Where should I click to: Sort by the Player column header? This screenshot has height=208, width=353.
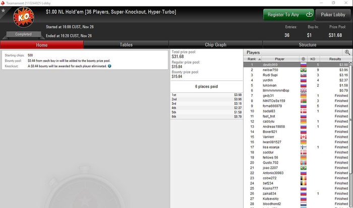tap(279, 59)
